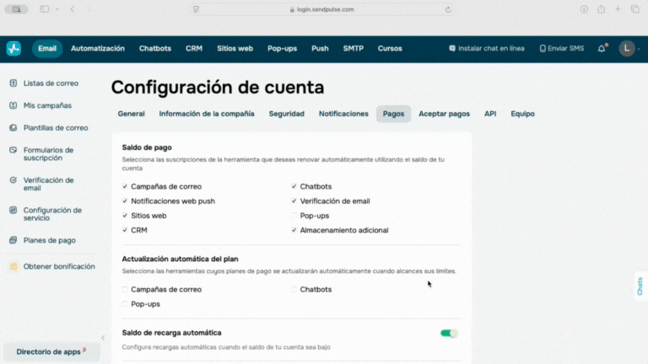Screen dimensions: 648x364
Task: Uncheck Notificaciones web push checkbox
Action: click(125, 201)
